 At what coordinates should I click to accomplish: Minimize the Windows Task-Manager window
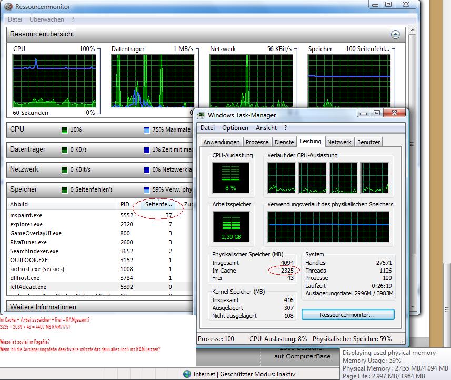(x=364, y=113)
